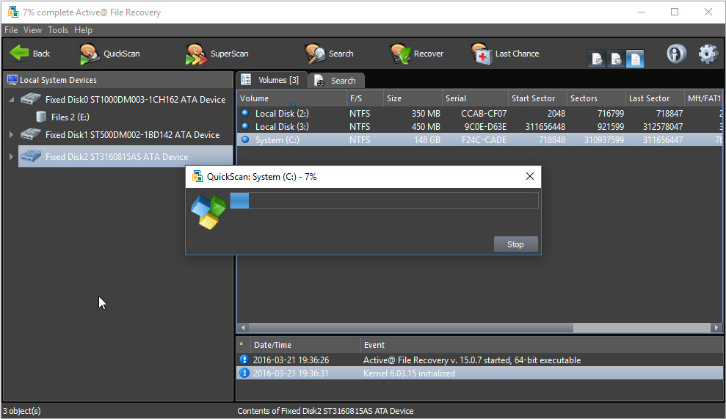Click the blue dot beside Local Disk (3:)

point(245,126)
